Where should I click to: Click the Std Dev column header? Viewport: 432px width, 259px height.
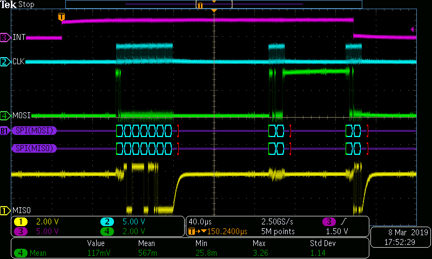(322, 243)
